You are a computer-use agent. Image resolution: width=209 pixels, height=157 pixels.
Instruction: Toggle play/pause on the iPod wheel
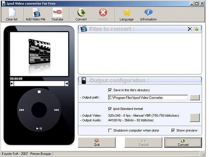pos(39,128)
